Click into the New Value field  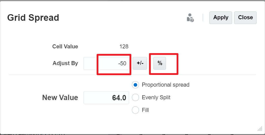tap(106, 98)
